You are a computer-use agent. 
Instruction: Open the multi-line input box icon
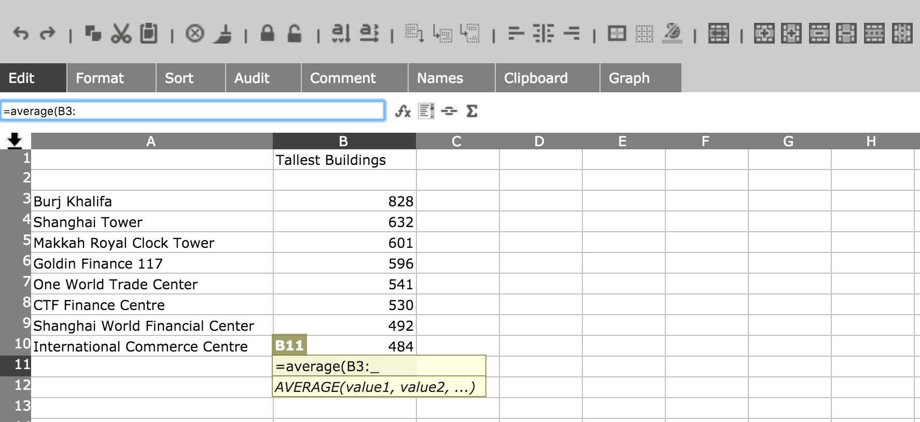coord(426,111)
